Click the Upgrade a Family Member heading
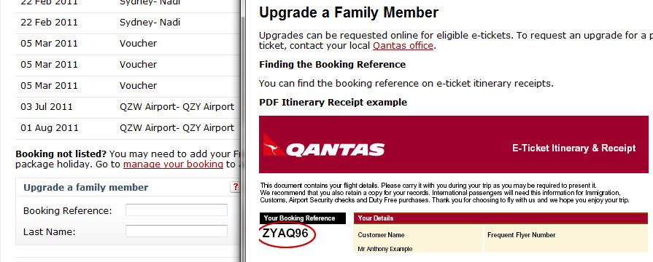 349,12
